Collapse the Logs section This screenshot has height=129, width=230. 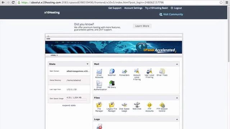click(177, 119)
